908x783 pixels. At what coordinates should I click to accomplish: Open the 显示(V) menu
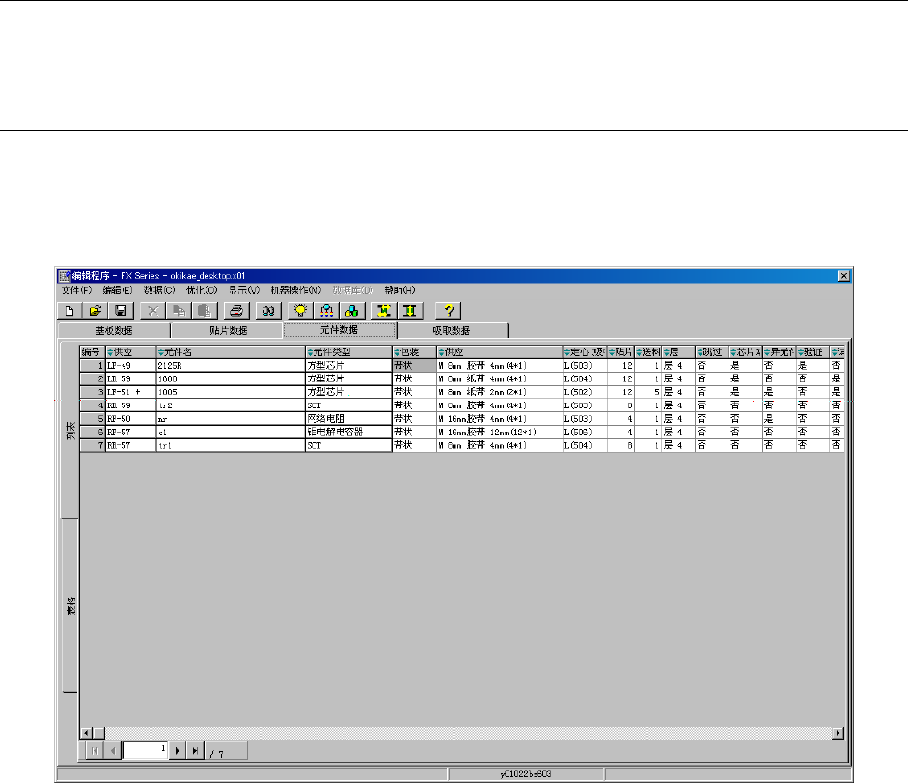point(244,291)
